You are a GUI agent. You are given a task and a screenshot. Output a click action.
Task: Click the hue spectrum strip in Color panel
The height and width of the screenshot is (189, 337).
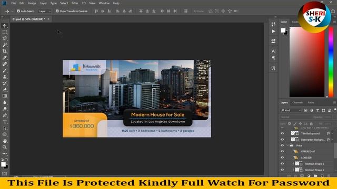331,62
